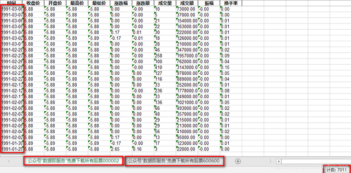
Task: Select the volume cell 236
Action: (x=165, y=91)
